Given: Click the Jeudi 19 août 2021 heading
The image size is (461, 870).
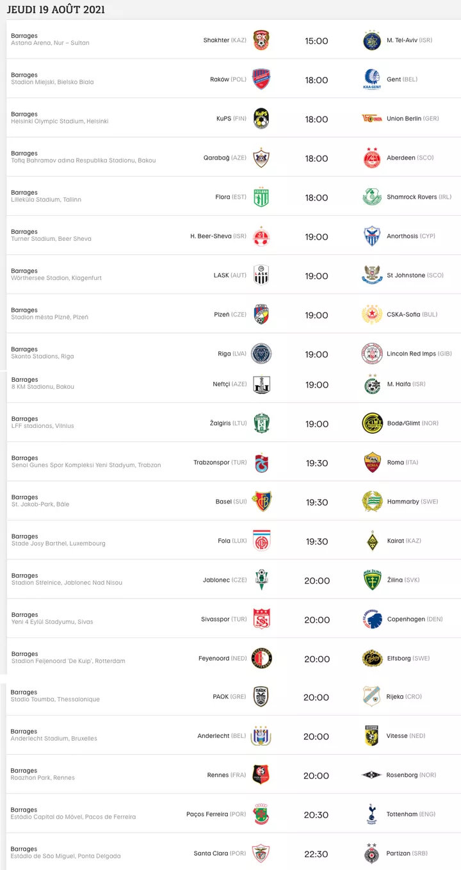Looking at the screenshot, I should coord(56,10).
